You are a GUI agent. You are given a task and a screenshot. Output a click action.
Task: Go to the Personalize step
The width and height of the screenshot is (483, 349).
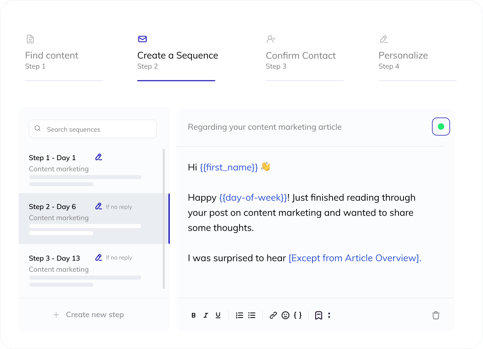417,57
